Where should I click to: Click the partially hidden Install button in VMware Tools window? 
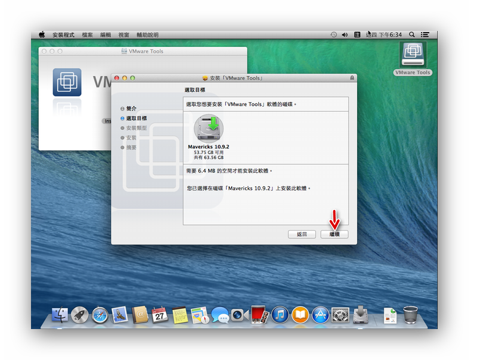point(107,121)
